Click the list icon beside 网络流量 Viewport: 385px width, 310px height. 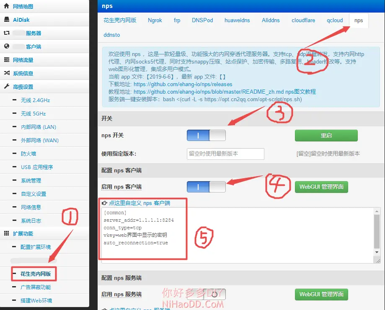(7, 59)
